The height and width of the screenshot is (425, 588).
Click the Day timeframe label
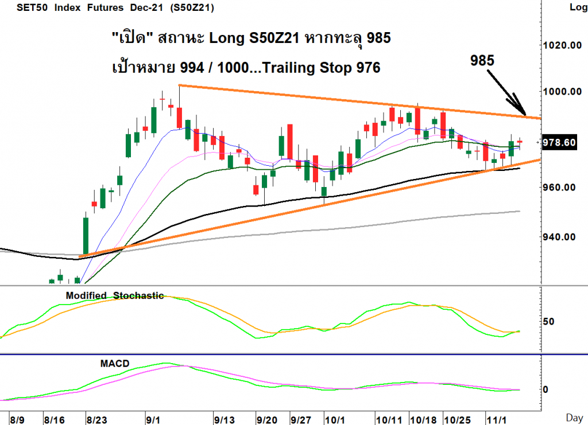pyautogui.click(x=574, y=418)
